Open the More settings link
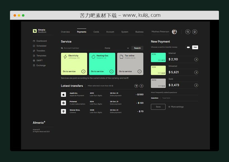Viewport: 229px width, 162px height. pos(177,107)
